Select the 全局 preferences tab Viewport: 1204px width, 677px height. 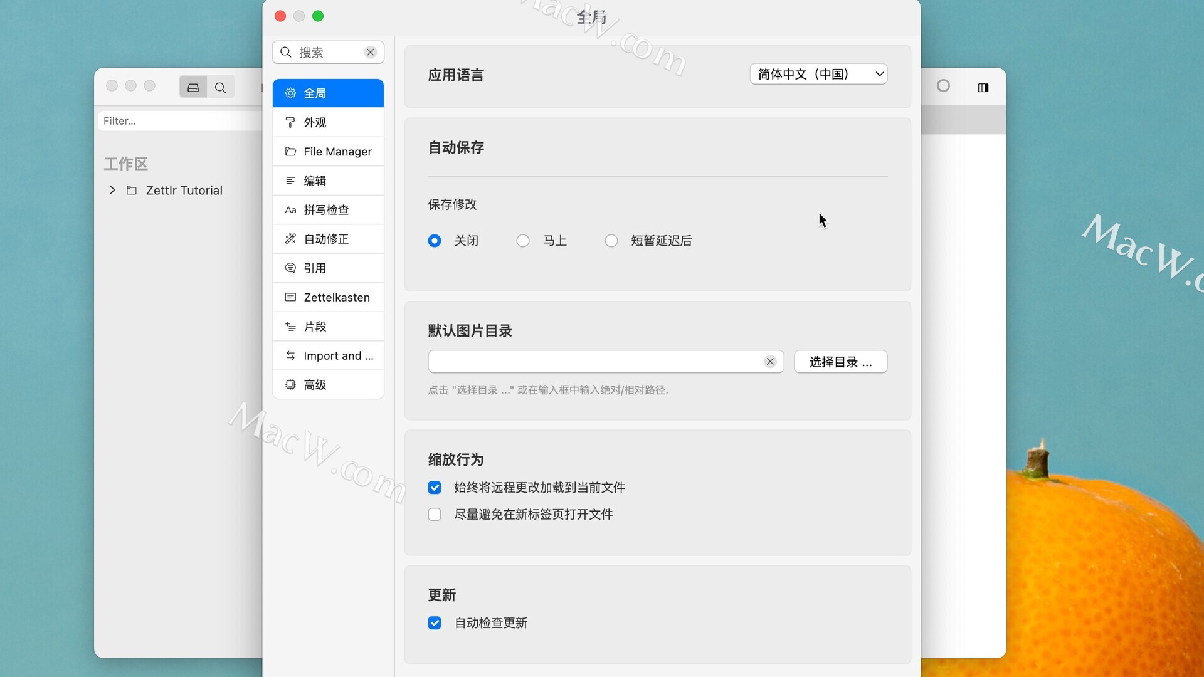click(328, 93)
